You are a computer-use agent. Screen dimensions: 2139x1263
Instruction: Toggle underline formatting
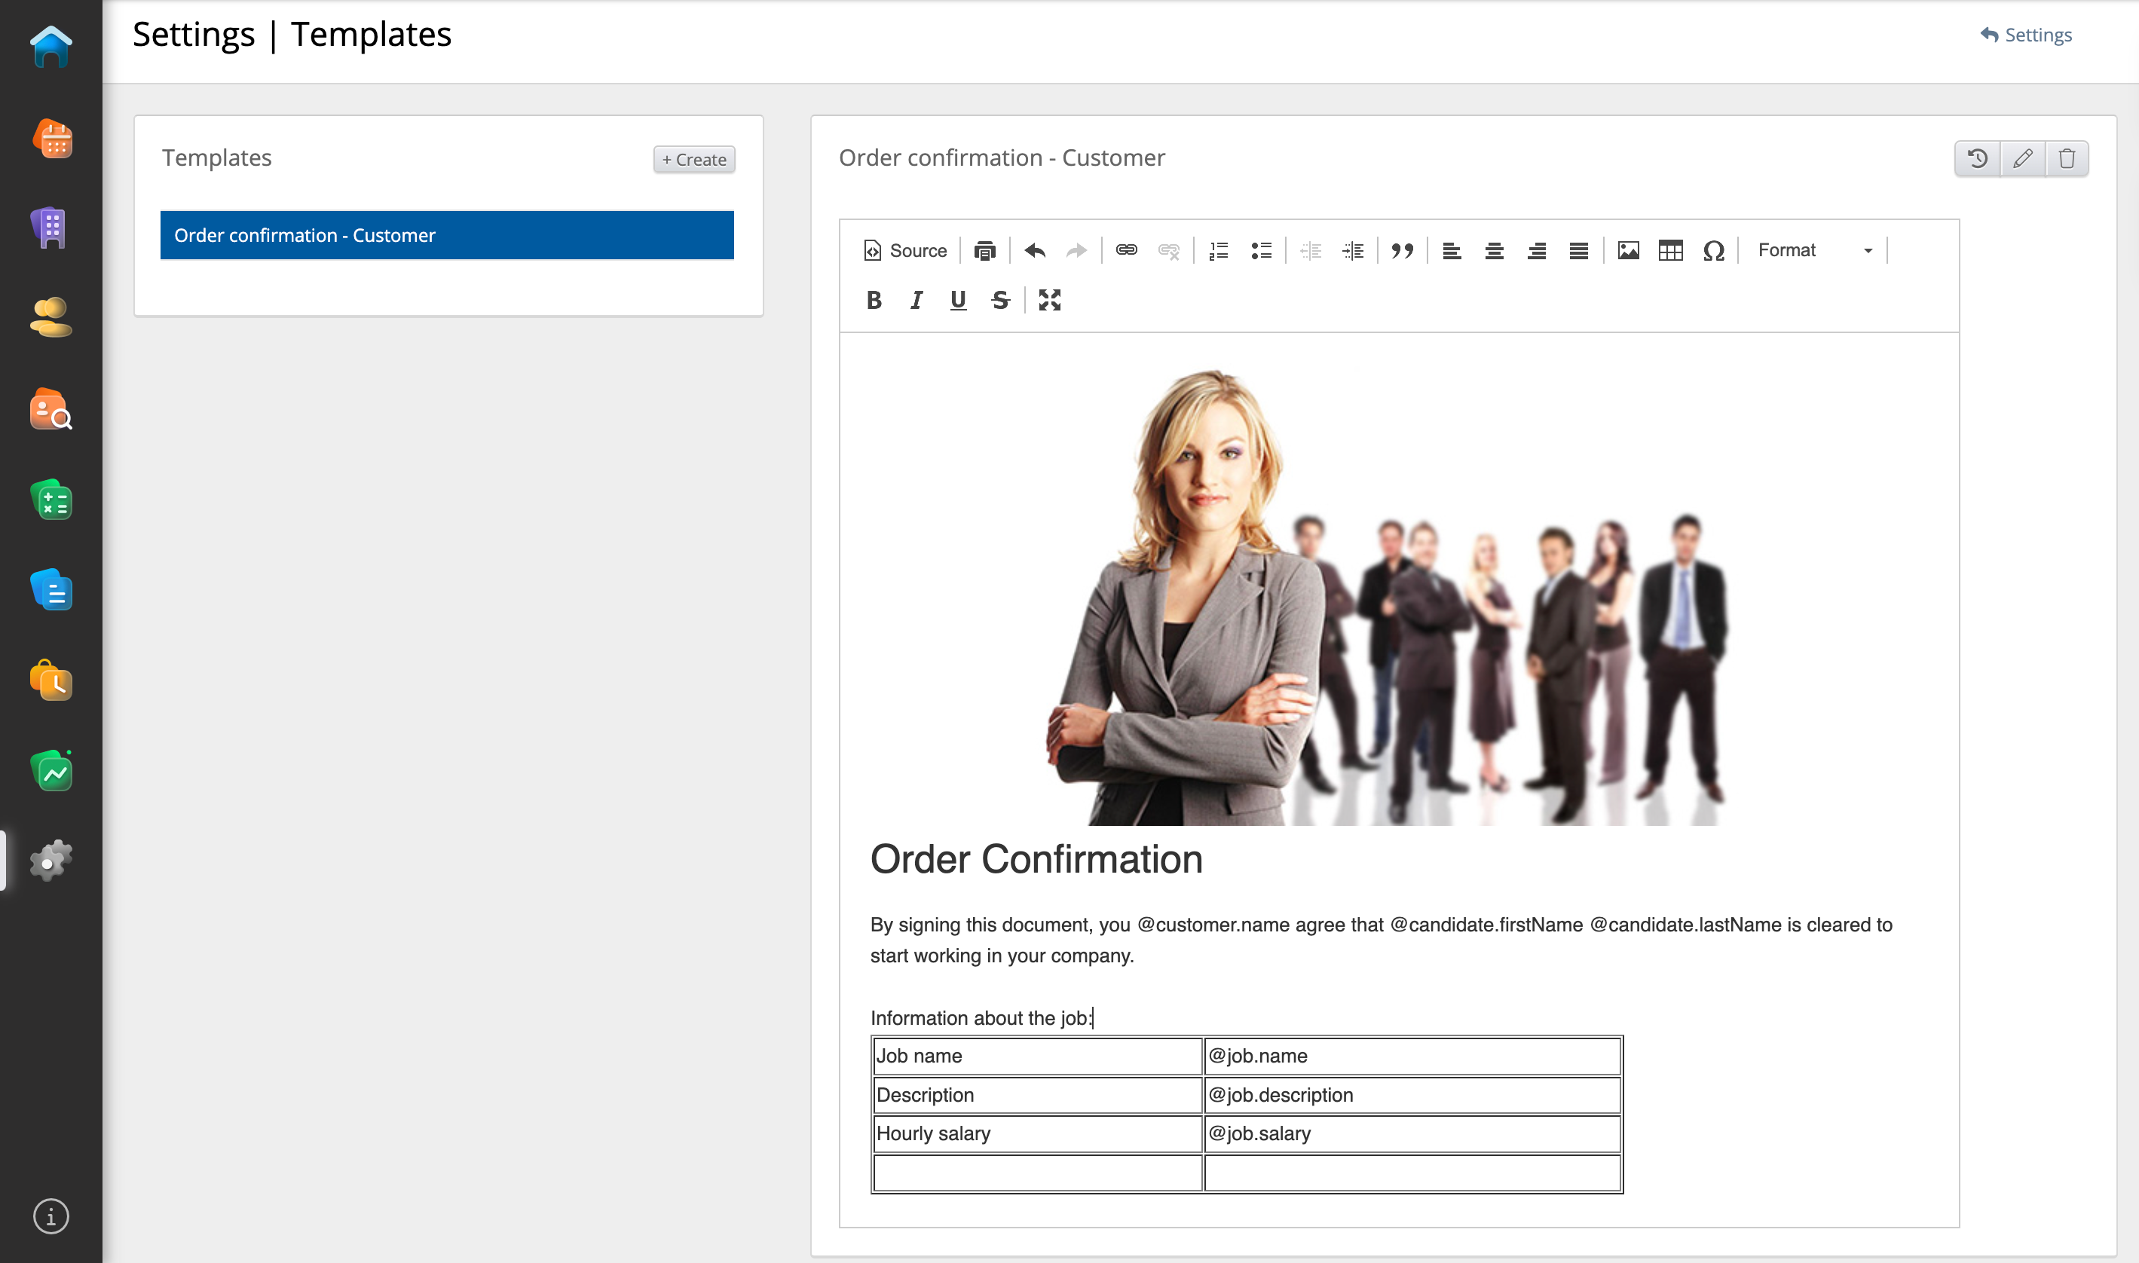[x=957, y=300]
